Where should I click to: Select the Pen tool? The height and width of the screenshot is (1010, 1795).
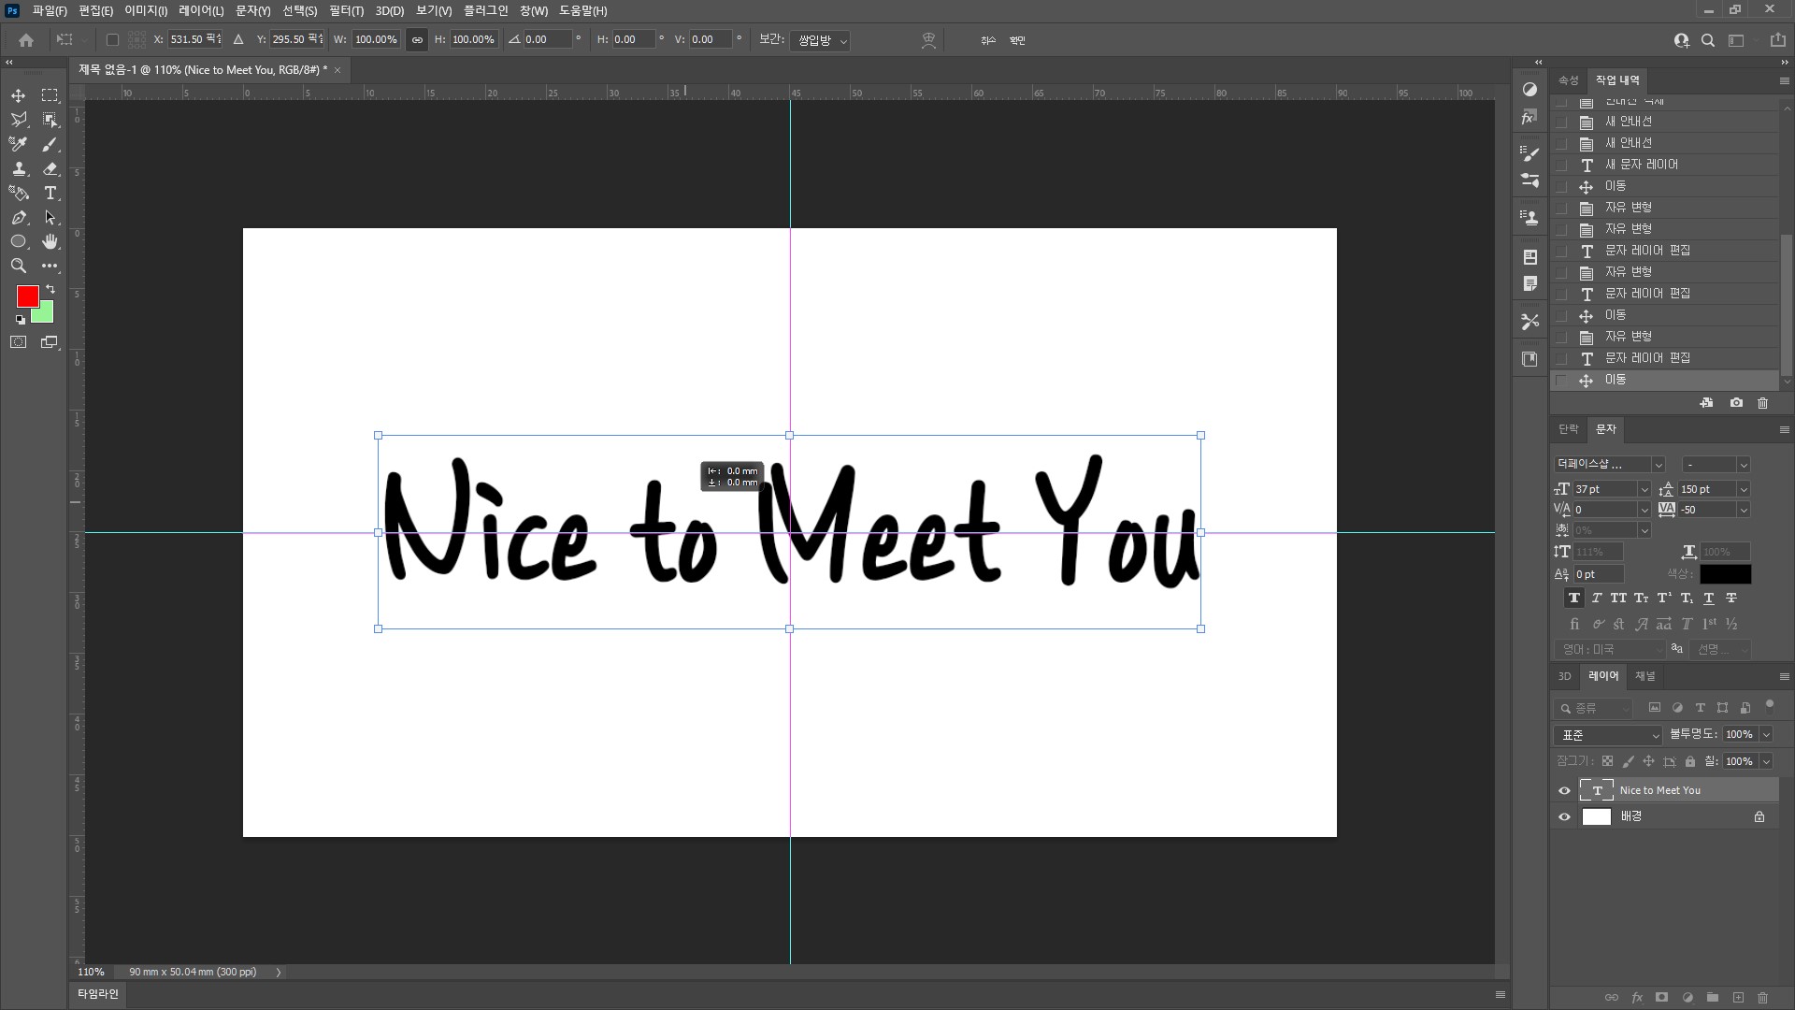[18, 218]
